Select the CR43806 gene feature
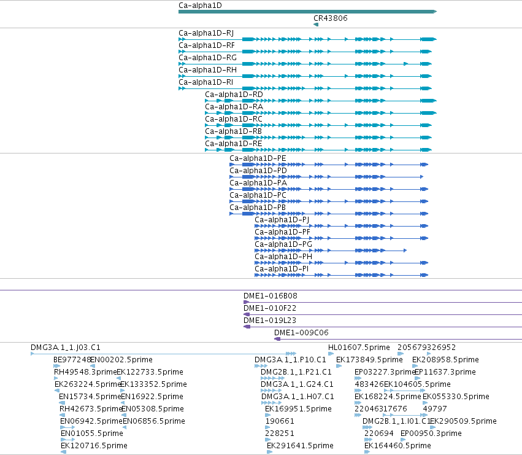 pos(316,25)
